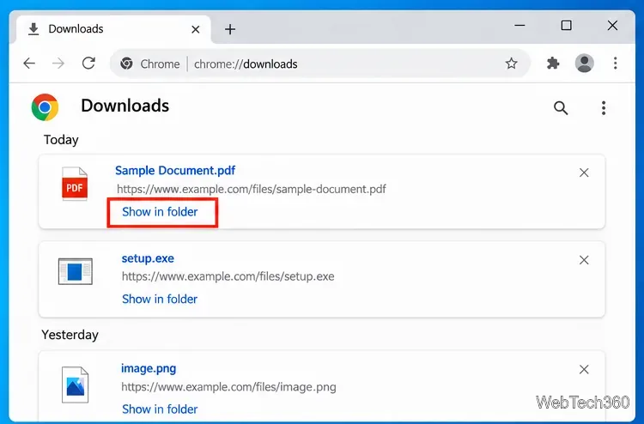Remove image.png from the downloads list
Image resolution: width=644 pixels, height=424 pixels.
tap(584, 370)
